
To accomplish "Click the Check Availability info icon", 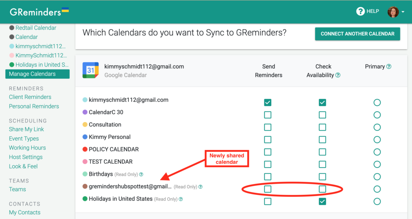I will (x=338, y=75).
